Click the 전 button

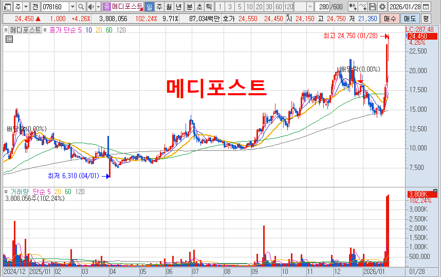(35, 7)
